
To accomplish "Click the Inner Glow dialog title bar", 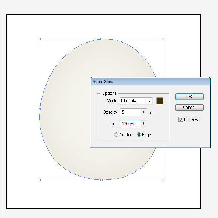I will [150, 82].
